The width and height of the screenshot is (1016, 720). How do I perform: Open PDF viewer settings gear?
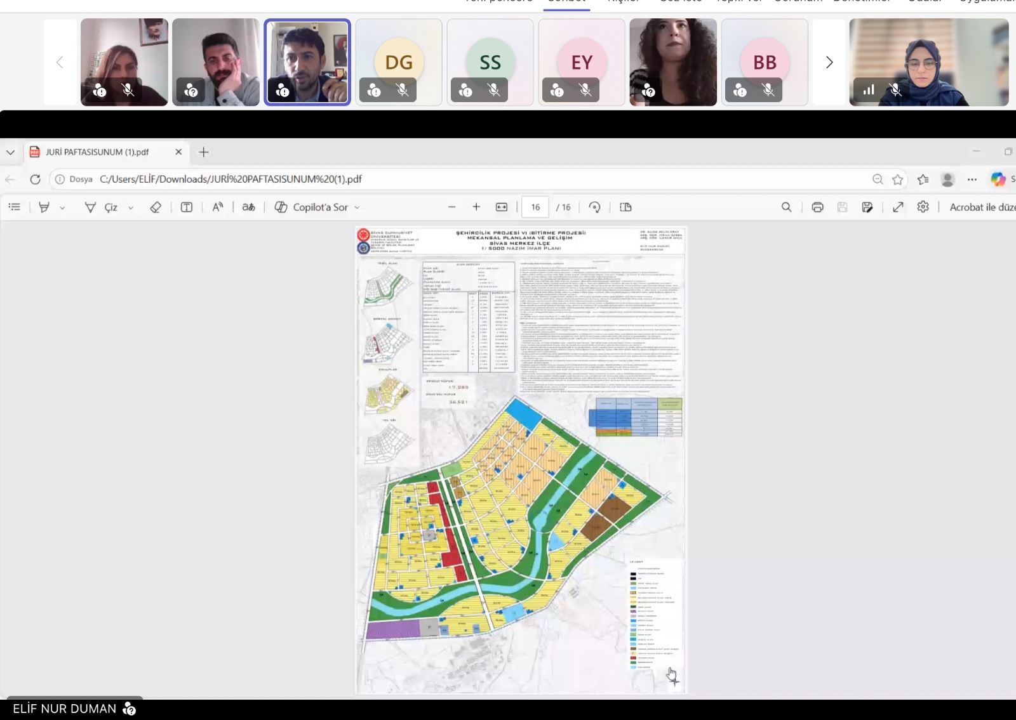click(x=923, y=207)
